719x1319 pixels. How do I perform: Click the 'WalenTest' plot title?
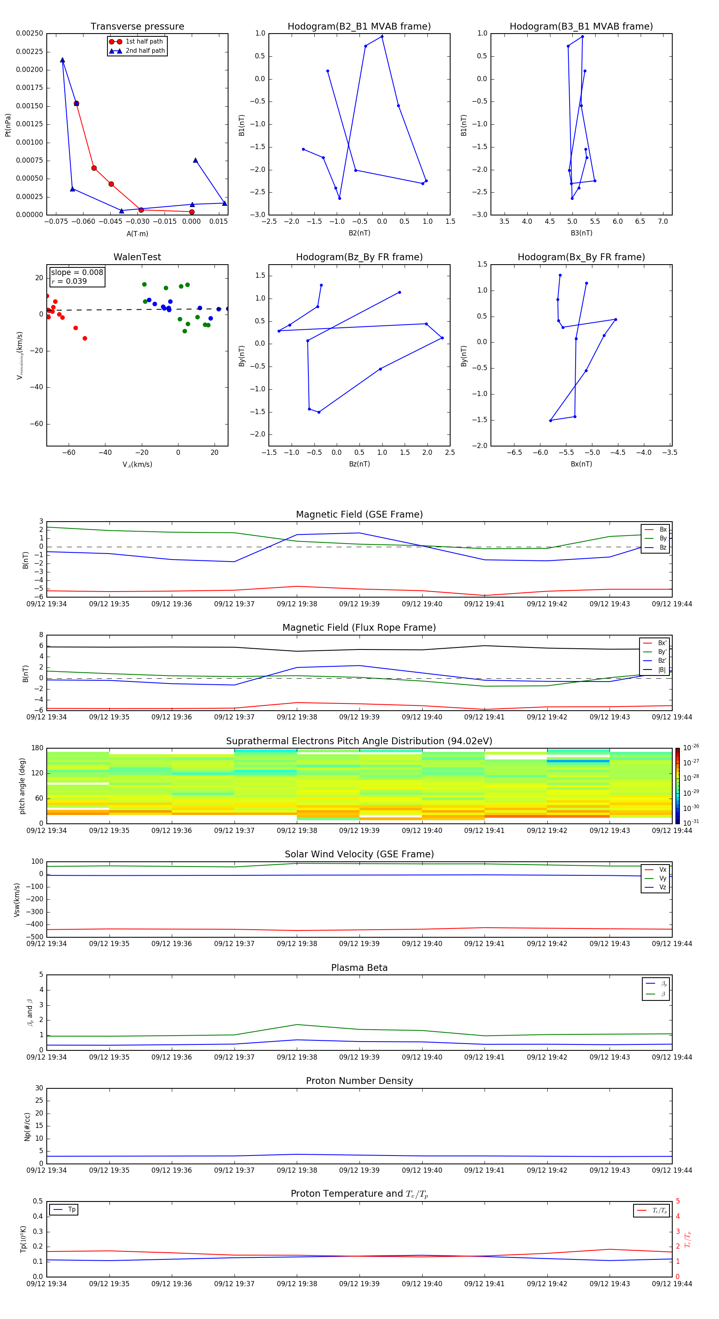coord(137,257)
